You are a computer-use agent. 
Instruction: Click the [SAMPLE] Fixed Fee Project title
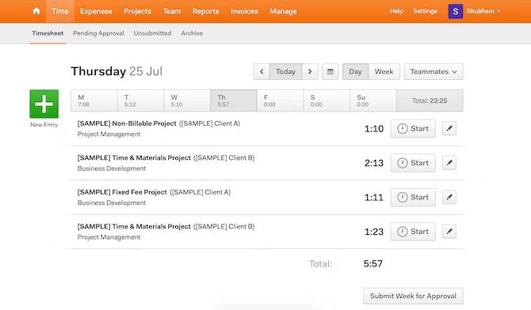(x=122, y=192)
